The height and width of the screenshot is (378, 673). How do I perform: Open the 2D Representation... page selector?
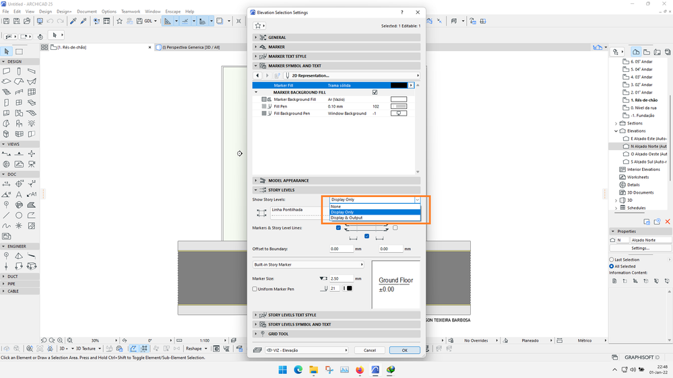click(352, 75)
